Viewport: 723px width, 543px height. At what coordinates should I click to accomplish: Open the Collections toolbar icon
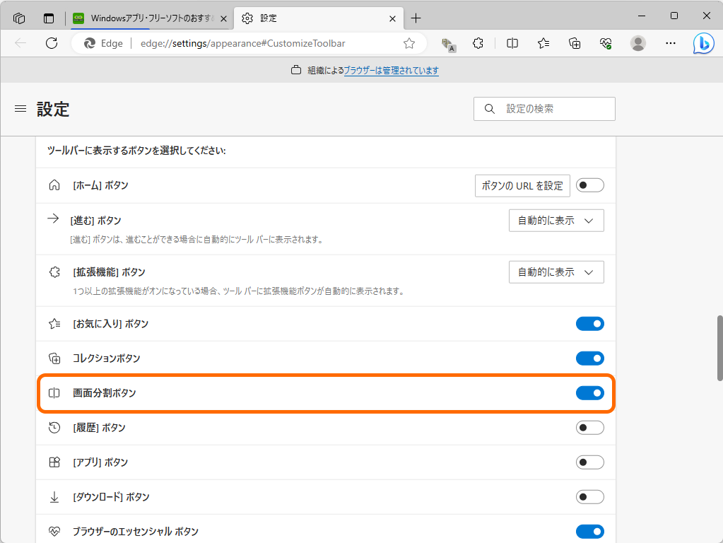(x=575, y=43)
